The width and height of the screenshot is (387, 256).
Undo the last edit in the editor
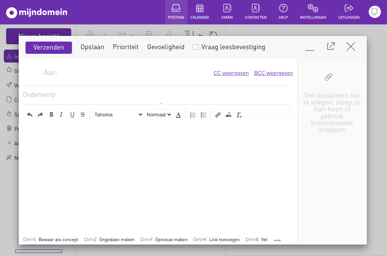click(30, 115)
